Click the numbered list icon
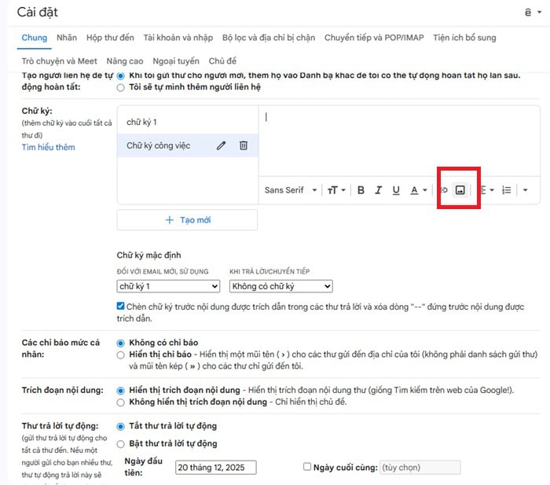Image resolution: width=550 pixels, height=485 pixels. tap(506, 190)
